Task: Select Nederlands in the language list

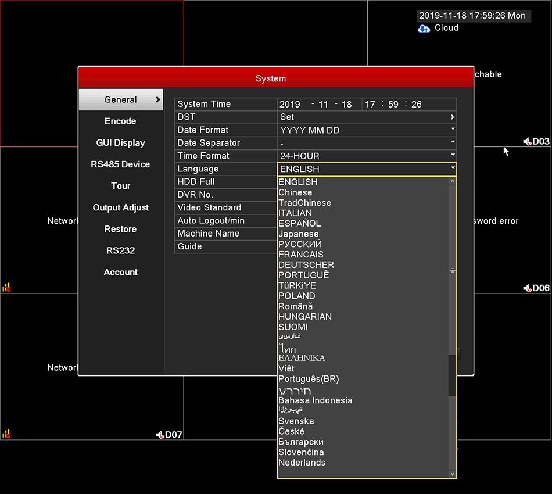Action: 302,462
